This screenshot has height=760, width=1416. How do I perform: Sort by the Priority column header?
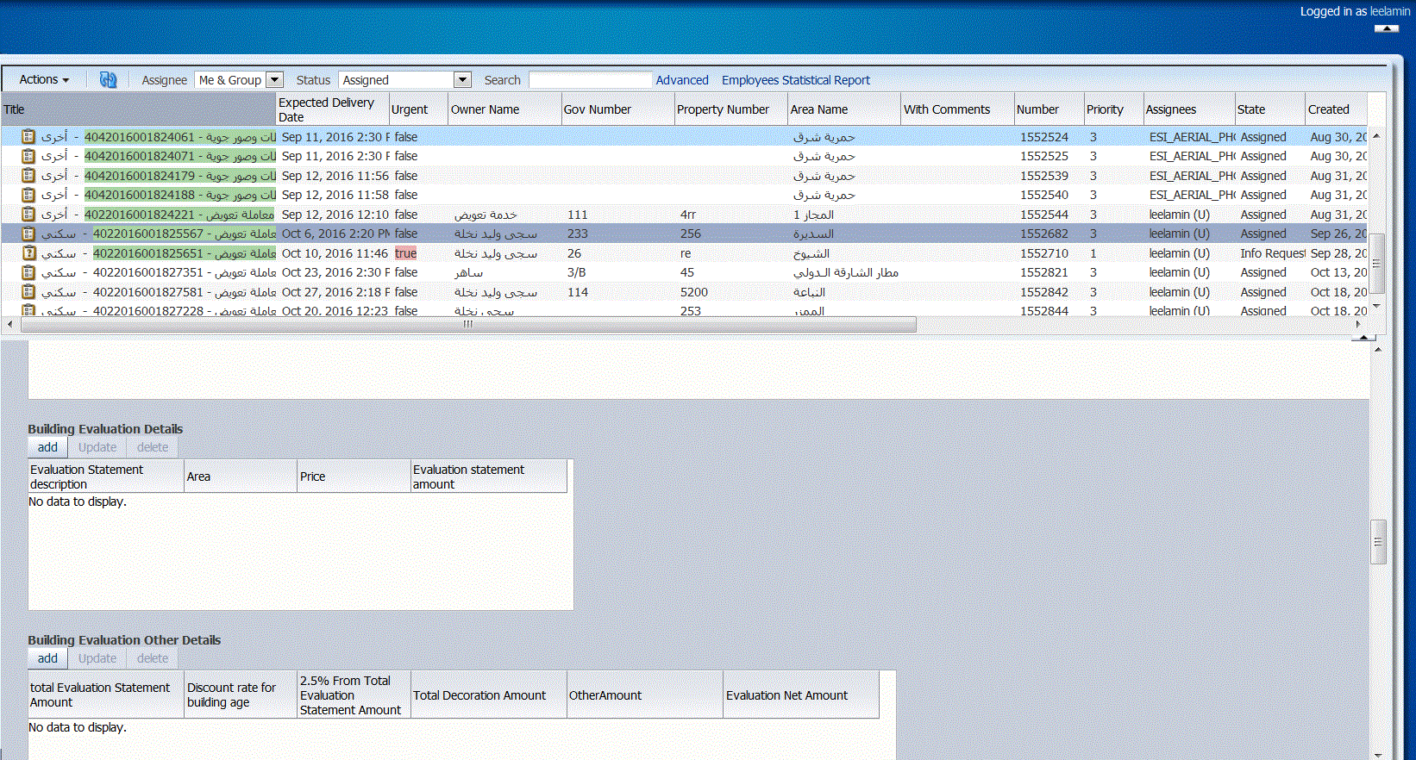click(1113, 109)
